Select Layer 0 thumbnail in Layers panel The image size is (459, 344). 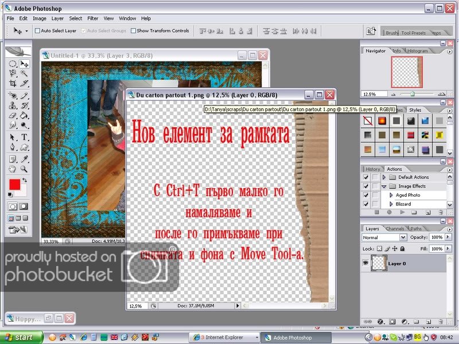pyautogui.click(x=379, y=263)
